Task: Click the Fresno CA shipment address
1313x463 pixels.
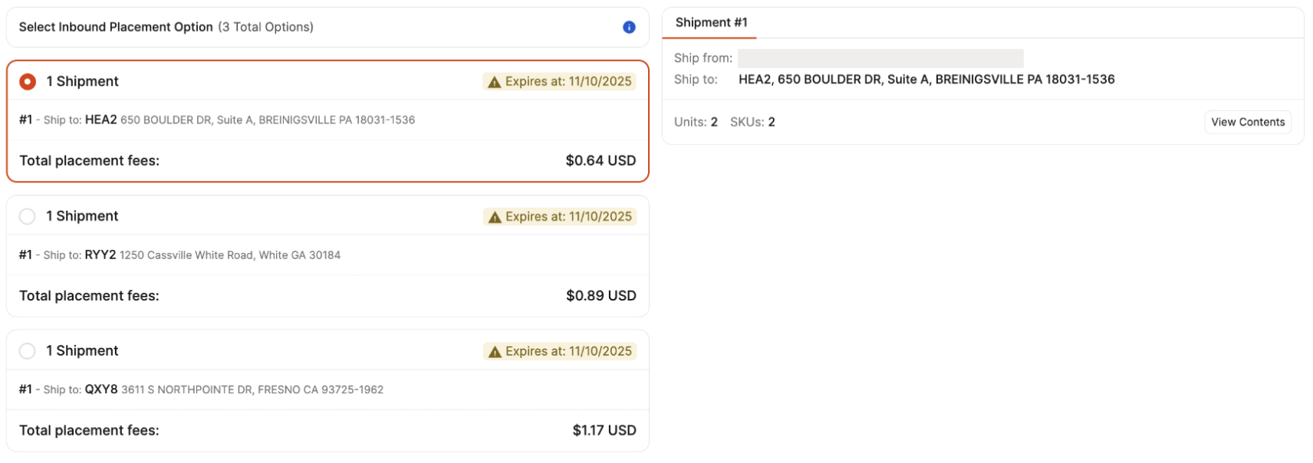Action: coord(252,389)
